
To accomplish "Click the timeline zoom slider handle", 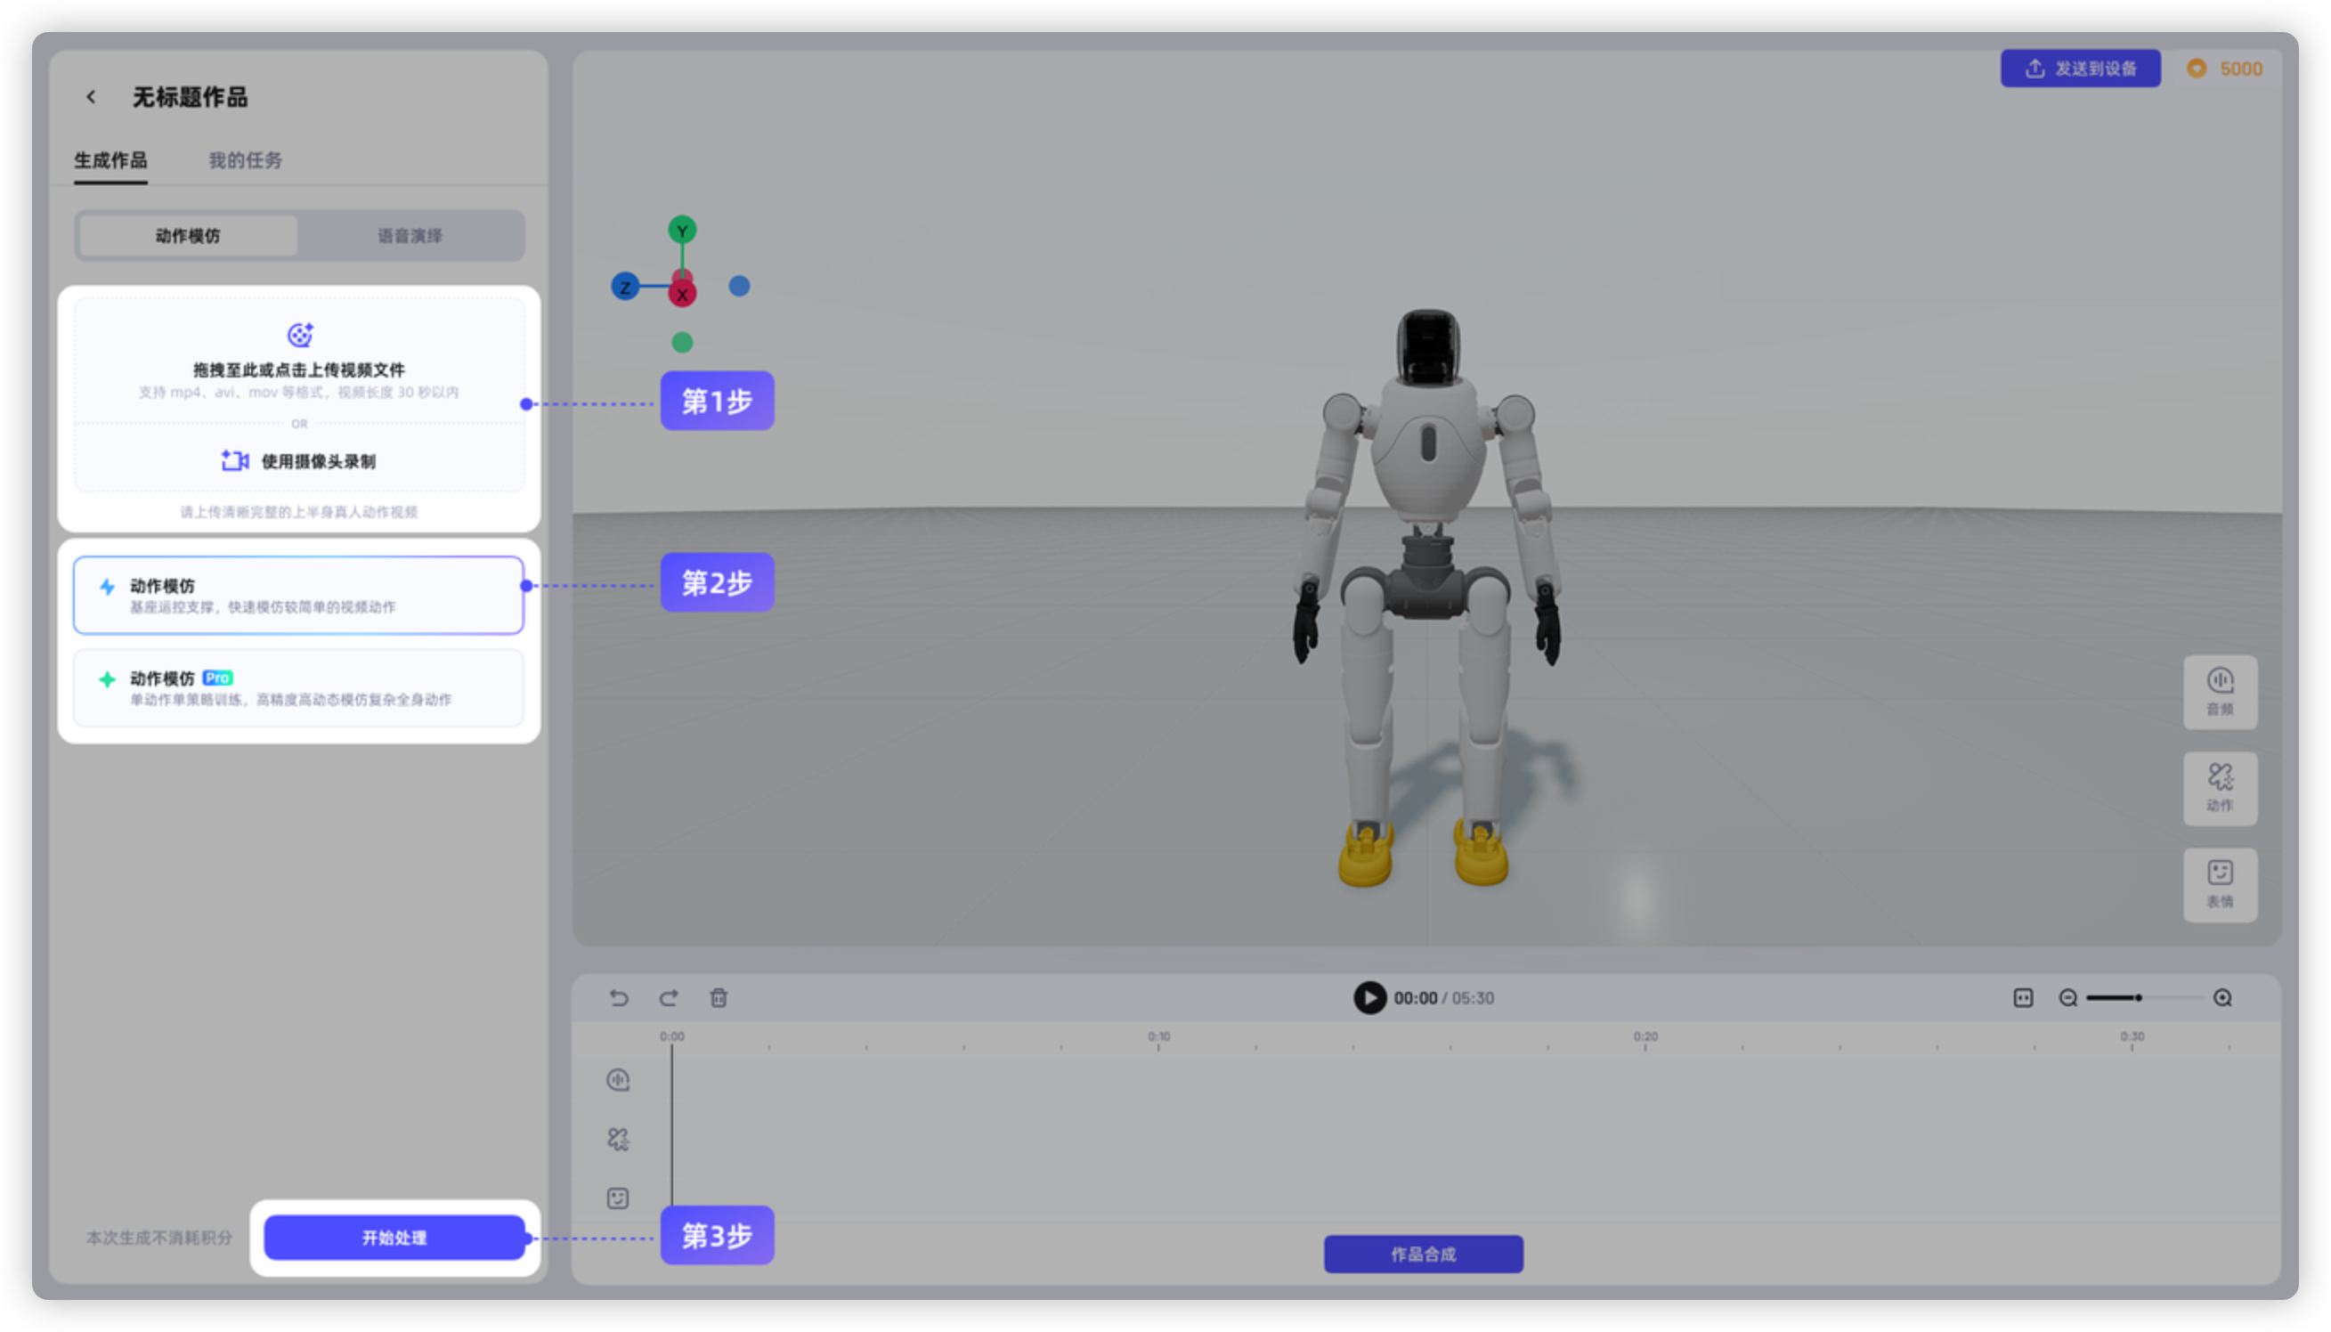I will click(2138, 998).
